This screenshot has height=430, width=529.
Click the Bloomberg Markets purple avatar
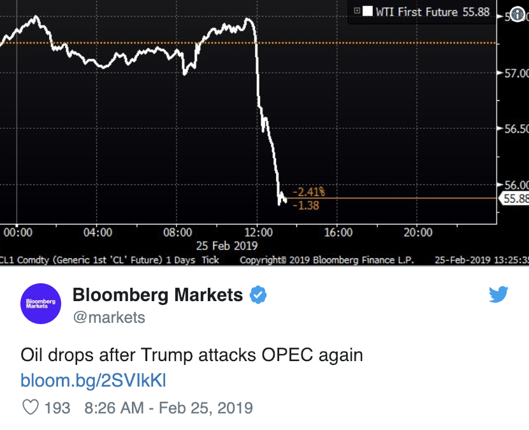coord(41,303)
